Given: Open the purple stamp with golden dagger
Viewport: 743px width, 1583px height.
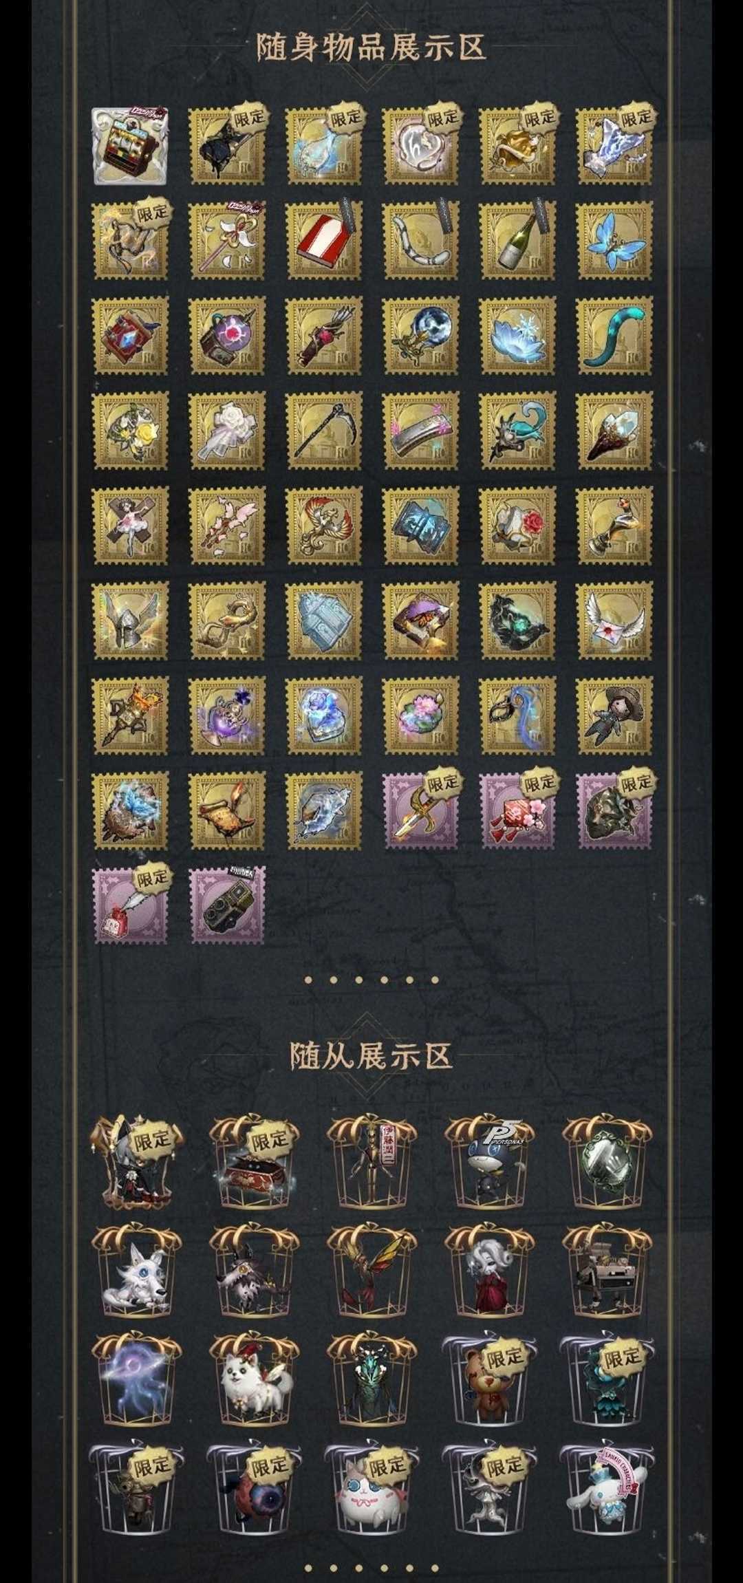Looking at the screenshot, I should coord(421,810).
